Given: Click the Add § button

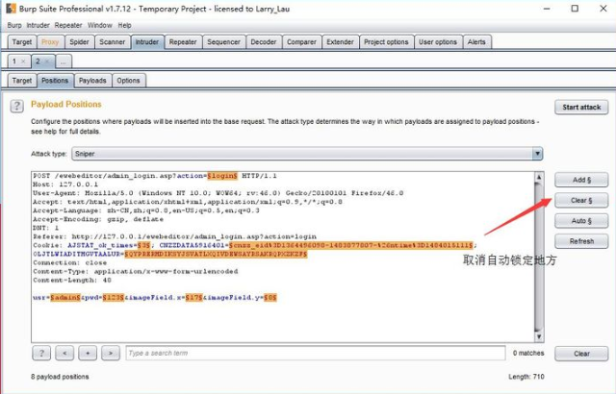Looking at the screenshot, I should (x=581, y=180).
